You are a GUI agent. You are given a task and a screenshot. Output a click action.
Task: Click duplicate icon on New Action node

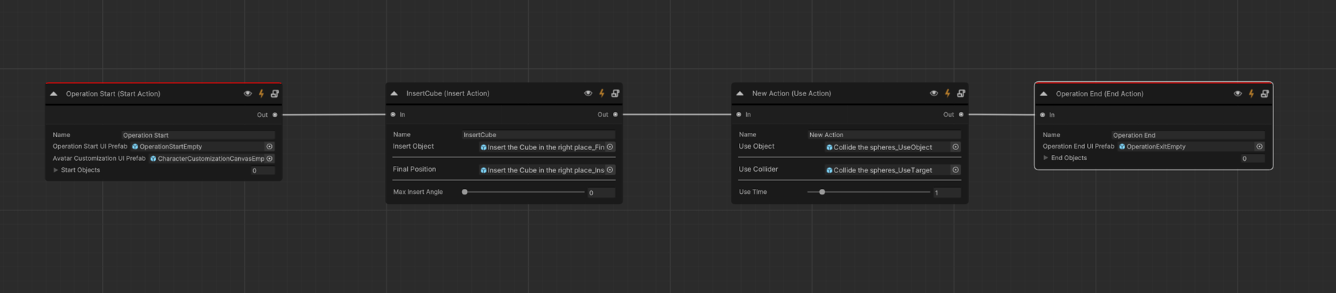(960, 93)
